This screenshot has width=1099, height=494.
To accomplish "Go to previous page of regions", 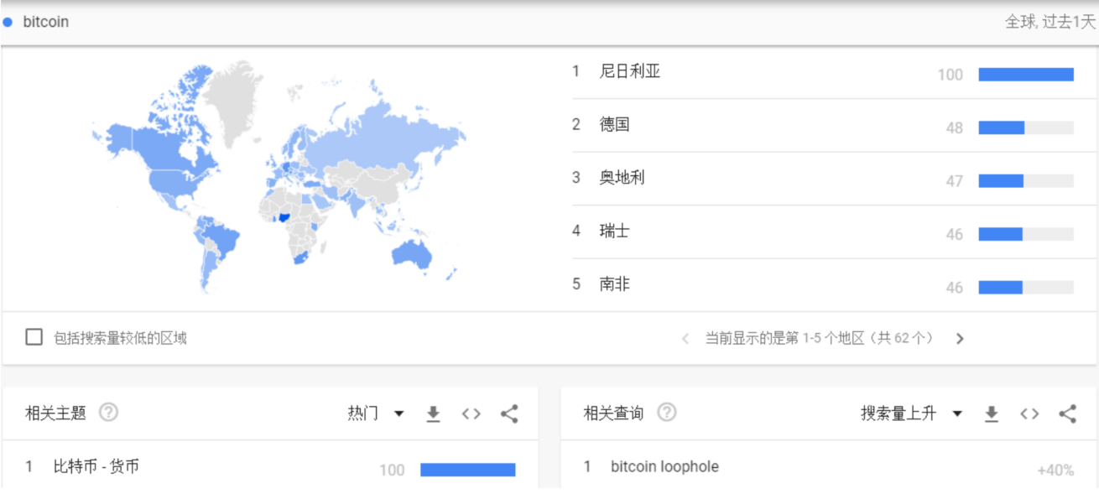I will point(685,339).
